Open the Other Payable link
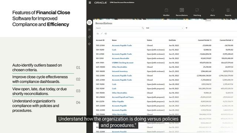Viewport: 237px width, 133px height. point(118,102)
